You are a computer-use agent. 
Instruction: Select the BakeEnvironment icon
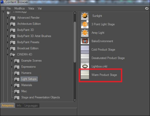tap(85, 41)
